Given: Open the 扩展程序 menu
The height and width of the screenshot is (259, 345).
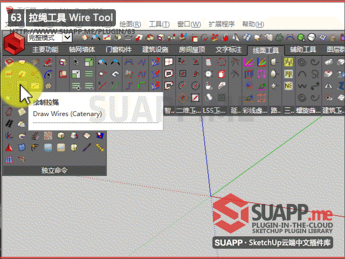Looking at the screenshot, I should pos(222,24).
